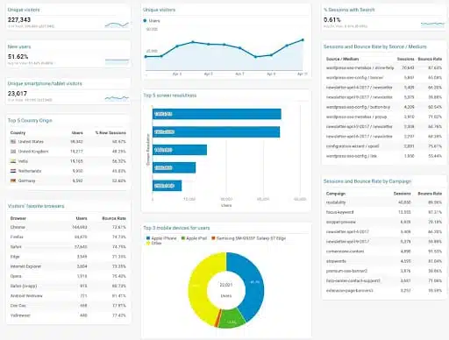Click the United Kingdom flag icon

pos(13,152)
